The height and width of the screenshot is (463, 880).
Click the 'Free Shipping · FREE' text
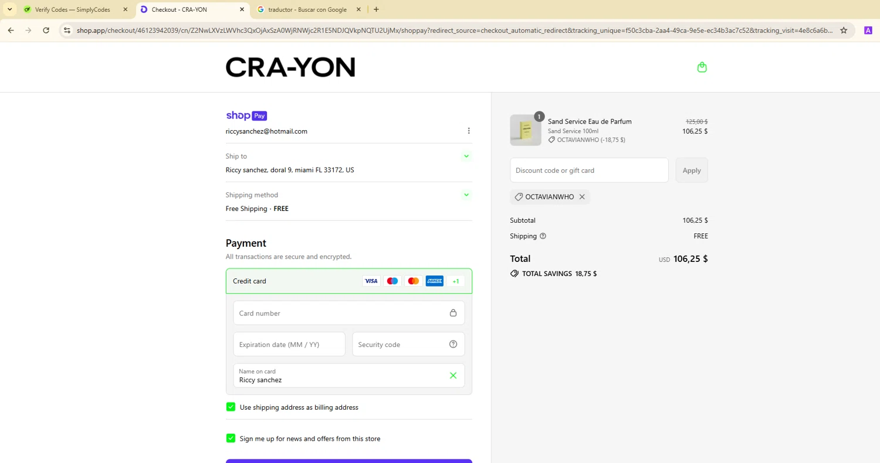[257, 209]
